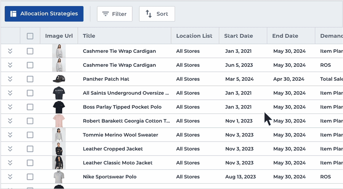343x189 pixels.
Task: Click the Robert Barakett pink tee image
Action: (x=59, y=121)
